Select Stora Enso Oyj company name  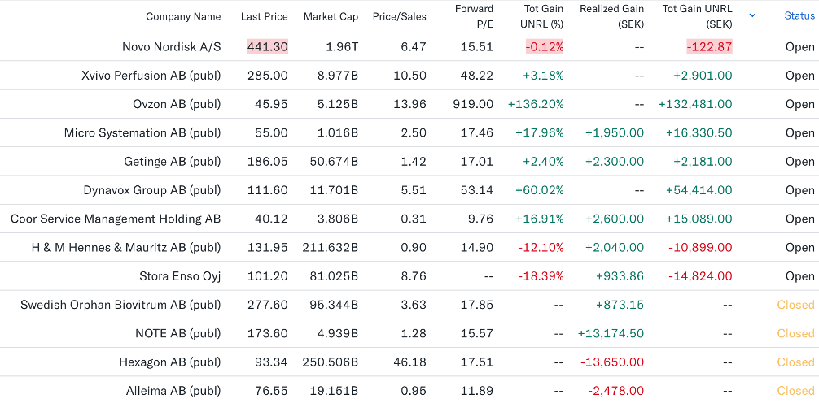(x=180, y=275)
